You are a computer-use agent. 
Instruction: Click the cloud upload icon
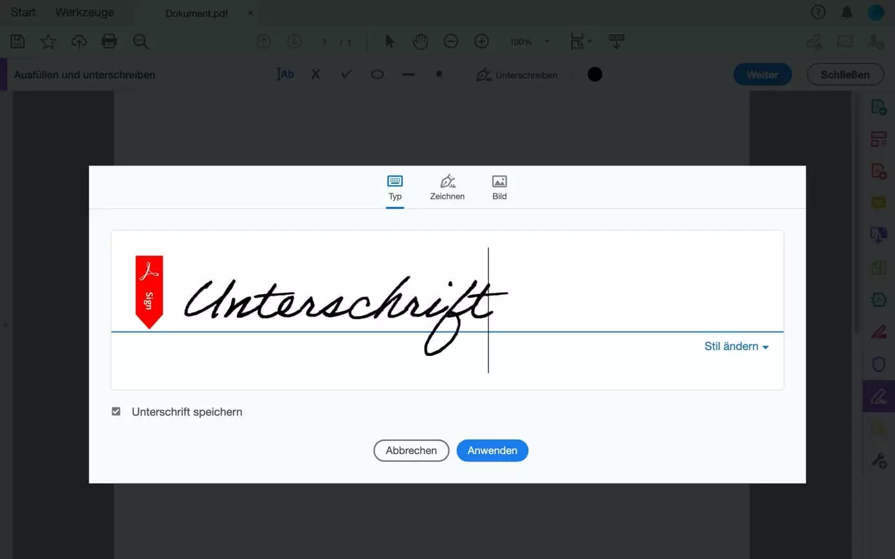79,42
